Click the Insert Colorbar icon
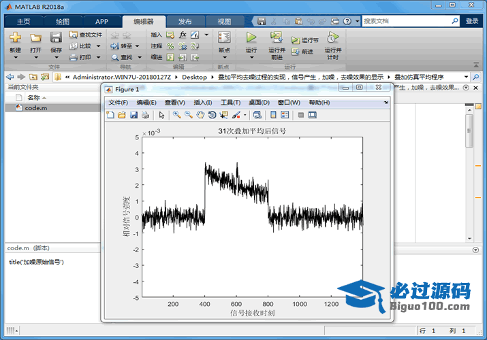The image size is (487, 340). click(273, 115)
